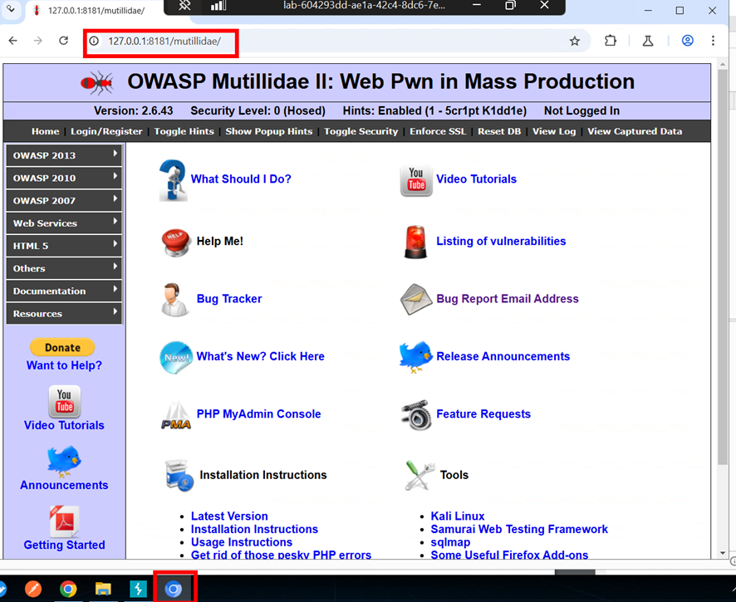Expand the OWASP 2010 sidebar menu

pos(64,178)
